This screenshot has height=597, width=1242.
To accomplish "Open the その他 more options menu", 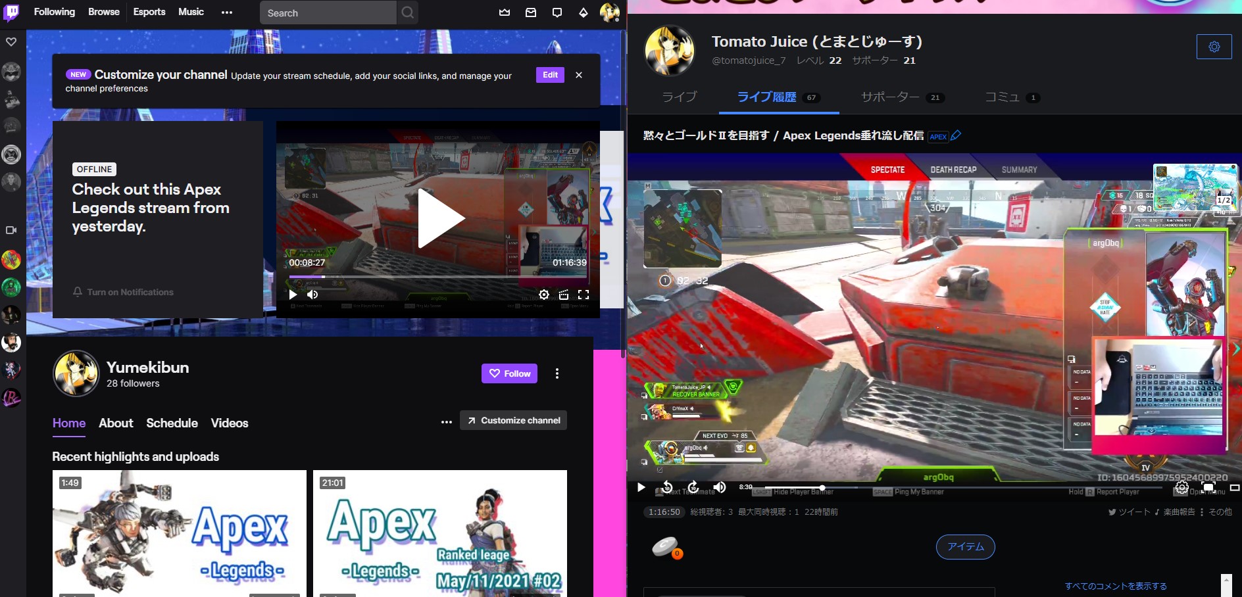I will pyautogui.click(x=1216, y=512).
